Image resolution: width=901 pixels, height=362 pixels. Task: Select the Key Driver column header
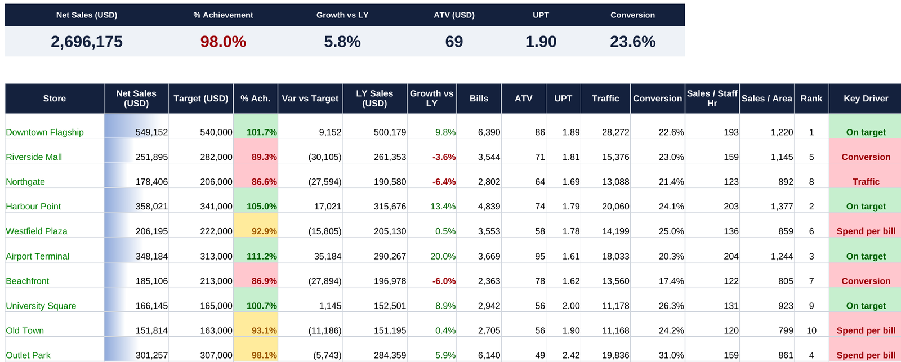point(866,99)
